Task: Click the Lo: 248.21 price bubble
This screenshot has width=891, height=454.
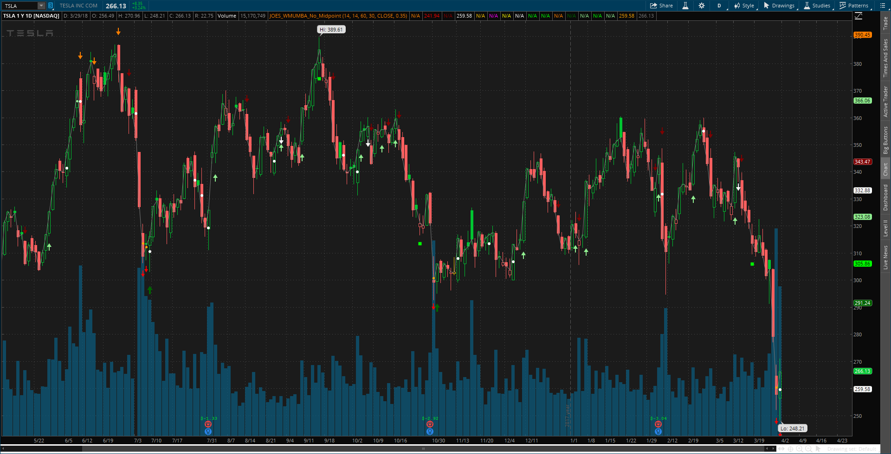Action: click(792, 429)
